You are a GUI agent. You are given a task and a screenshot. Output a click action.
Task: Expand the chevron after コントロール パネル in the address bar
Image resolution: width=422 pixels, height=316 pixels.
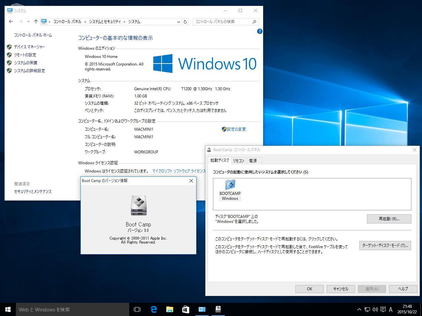[85, 22]
